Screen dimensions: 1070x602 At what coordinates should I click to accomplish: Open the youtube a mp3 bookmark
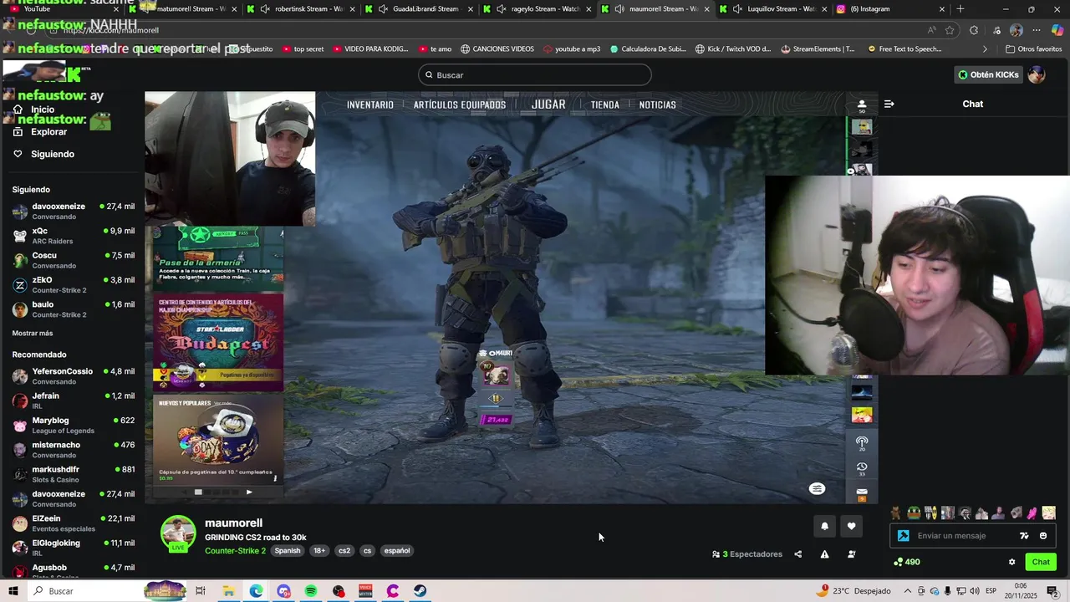(572, 49)
